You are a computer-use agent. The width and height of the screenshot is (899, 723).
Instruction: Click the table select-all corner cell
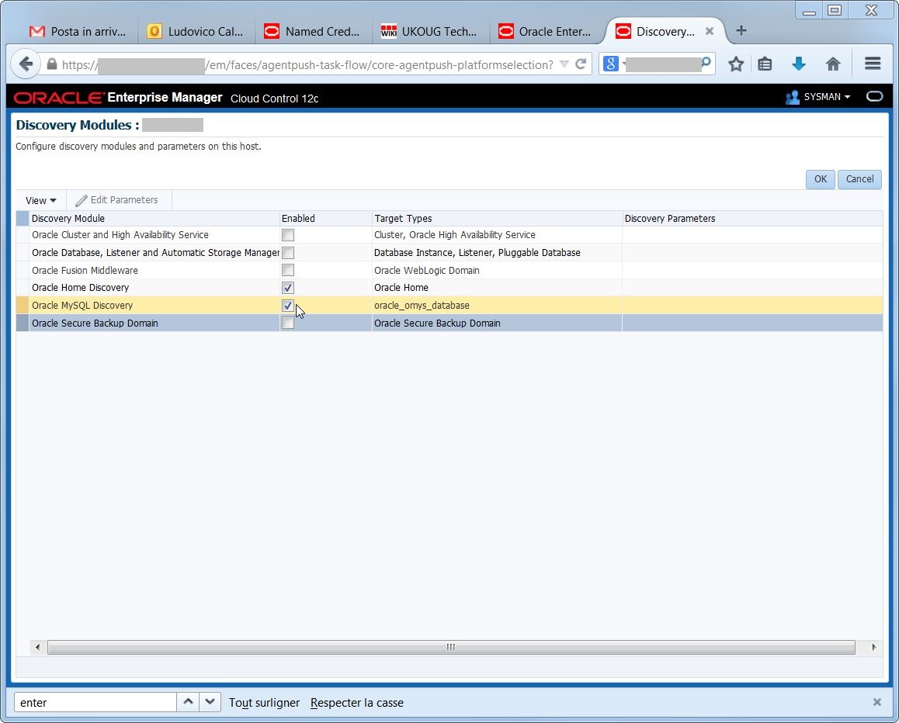coord(23,218)
